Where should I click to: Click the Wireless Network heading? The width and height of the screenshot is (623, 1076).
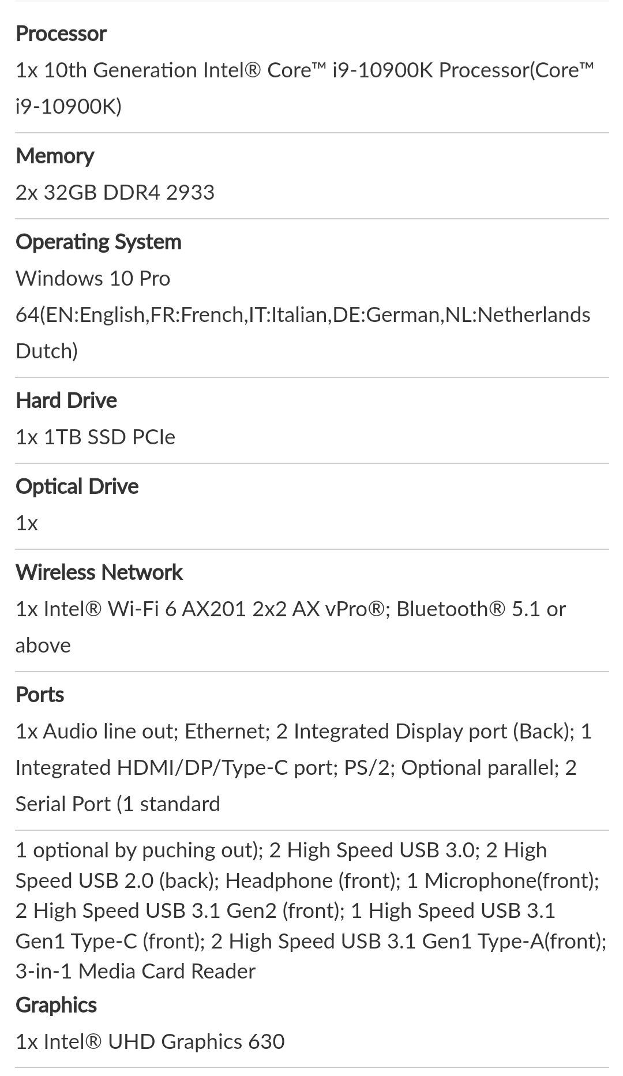coord(99,573)
